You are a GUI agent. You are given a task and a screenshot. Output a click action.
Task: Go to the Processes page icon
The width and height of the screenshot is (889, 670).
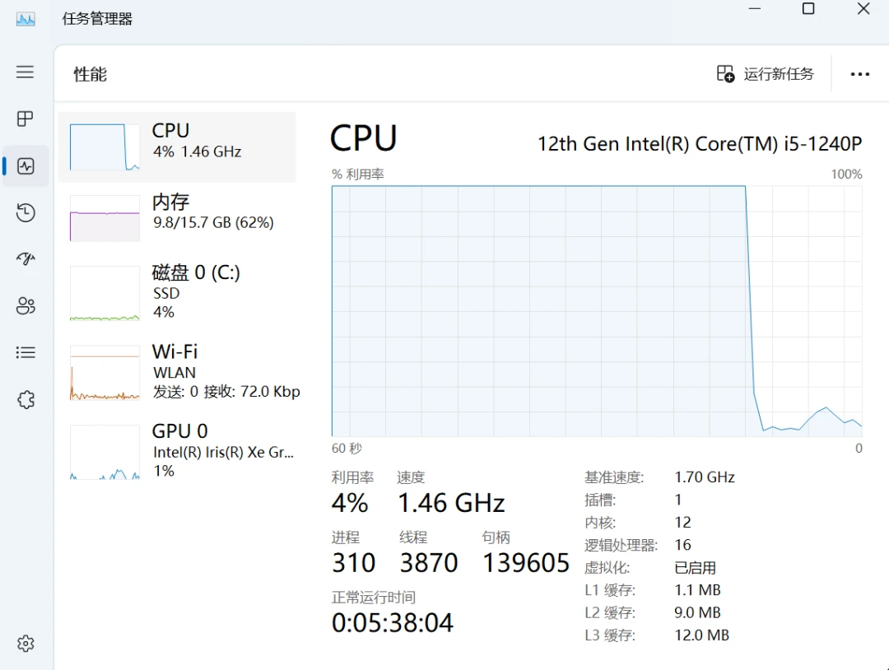(x=25, y=119)
